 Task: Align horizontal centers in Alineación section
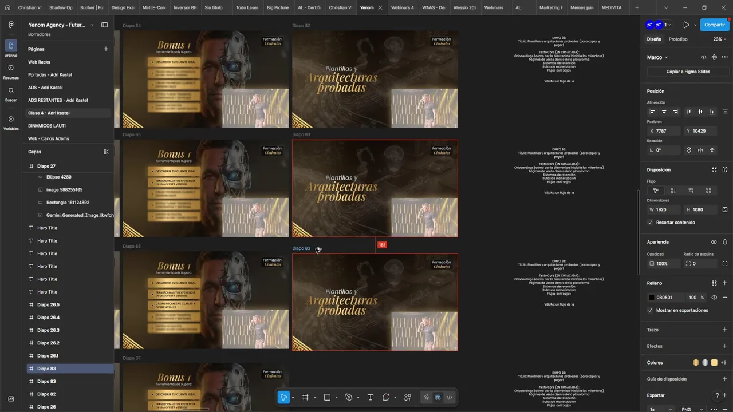point(664,112)
